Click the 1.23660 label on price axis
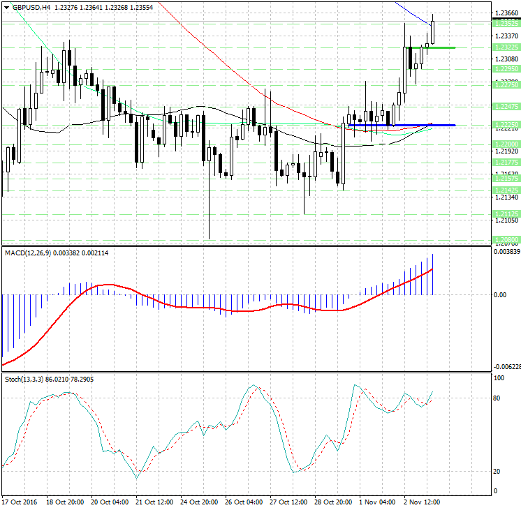Screen dimensions: 521x510 pyautogui.click(x=505, y=13)
